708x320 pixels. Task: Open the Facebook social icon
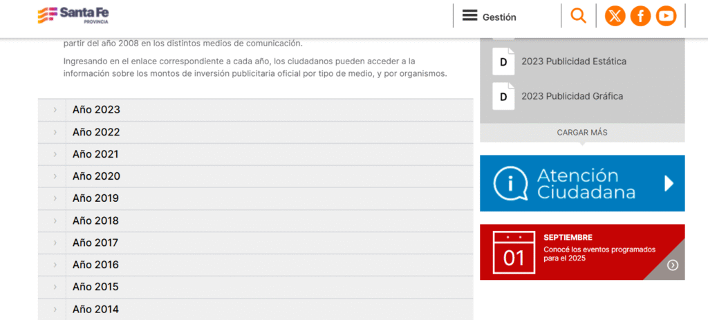pos(640,16)
